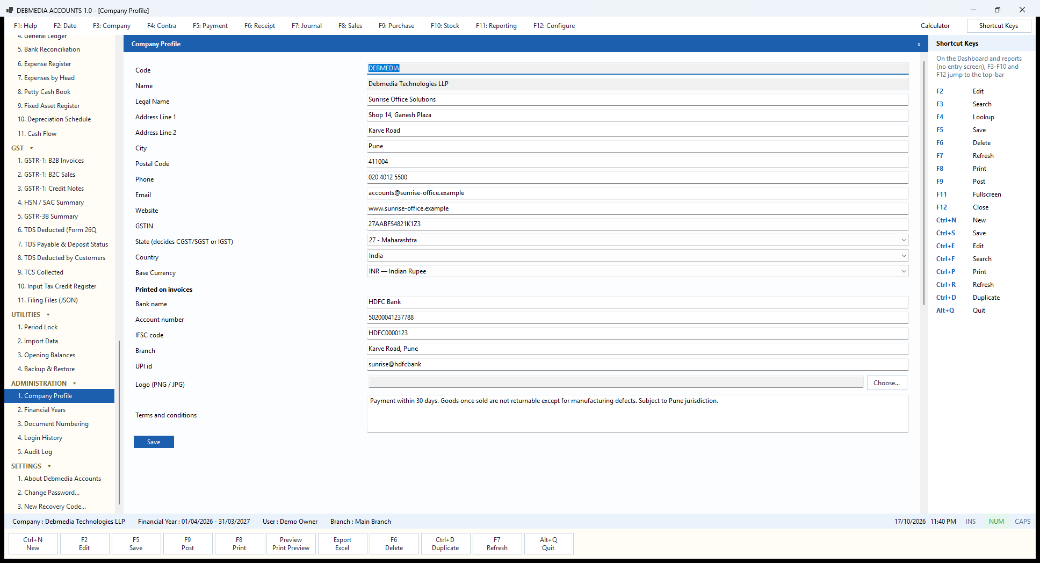The image size is (1040, 563).
Task: Click the GSTIN input field
Action: (638, 224)
